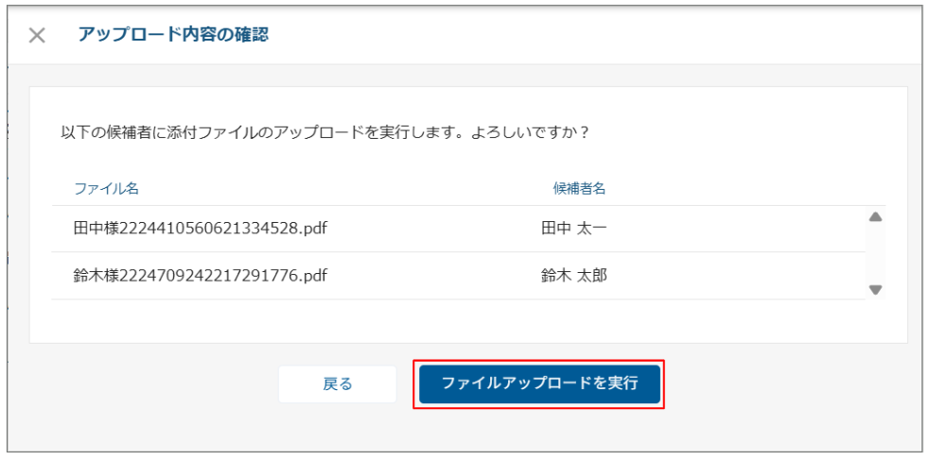Click the ファイル名 column header
The width and height of the screenshot is (930, 460).
[107, 188]
